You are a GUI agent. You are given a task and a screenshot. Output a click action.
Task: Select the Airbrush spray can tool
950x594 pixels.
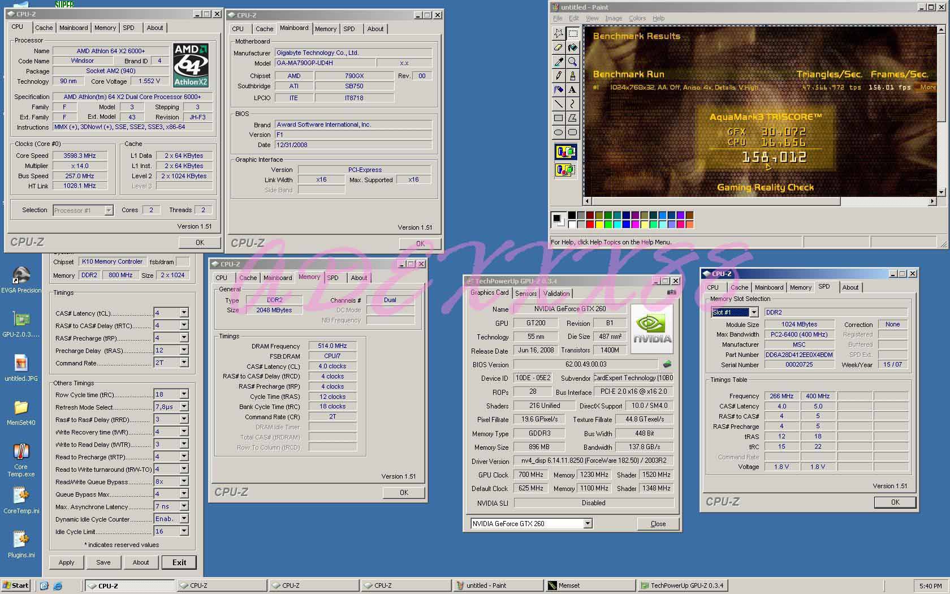point(559,90)
